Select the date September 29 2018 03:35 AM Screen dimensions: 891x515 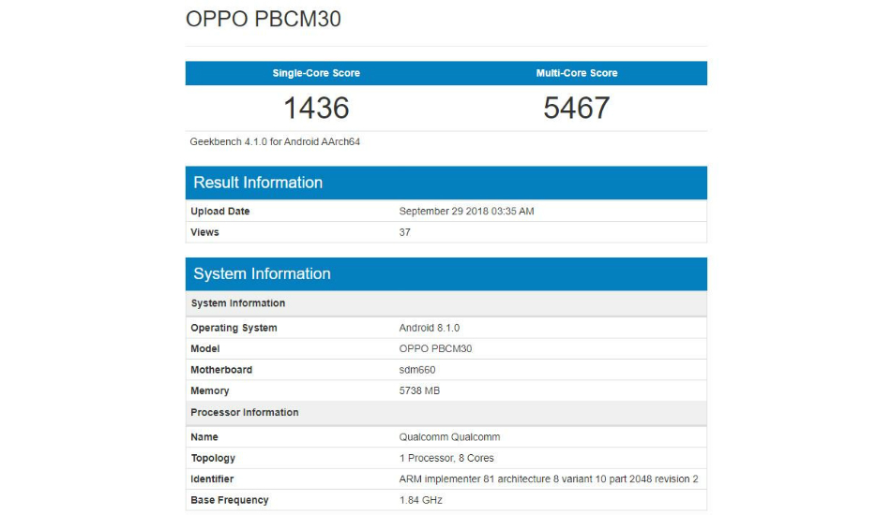coord(466,211)
